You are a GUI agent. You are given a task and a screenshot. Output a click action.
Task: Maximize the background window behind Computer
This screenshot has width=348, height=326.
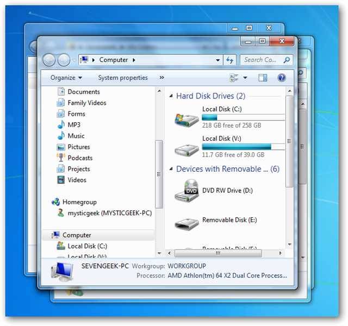click(249, 28)
